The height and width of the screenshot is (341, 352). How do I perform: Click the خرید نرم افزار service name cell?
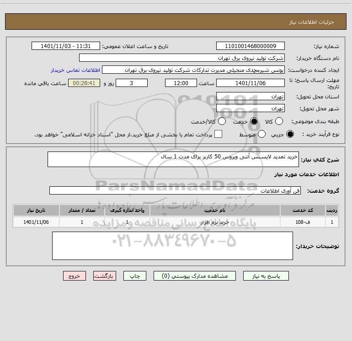click(215, 222)
